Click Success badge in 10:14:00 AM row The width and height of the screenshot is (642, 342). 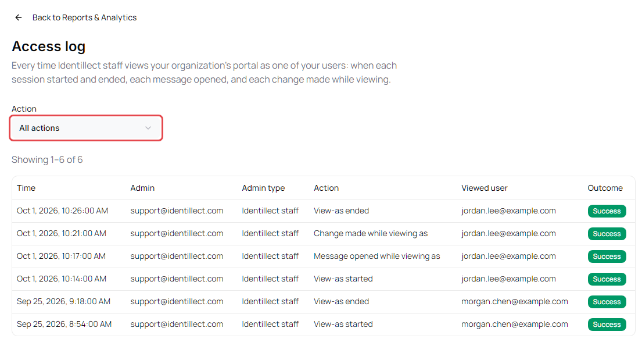click(x=607, y=279)
